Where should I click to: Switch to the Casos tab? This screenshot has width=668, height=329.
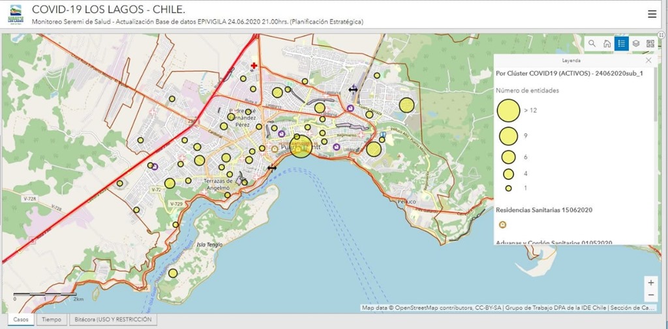[x=22, y=320]
